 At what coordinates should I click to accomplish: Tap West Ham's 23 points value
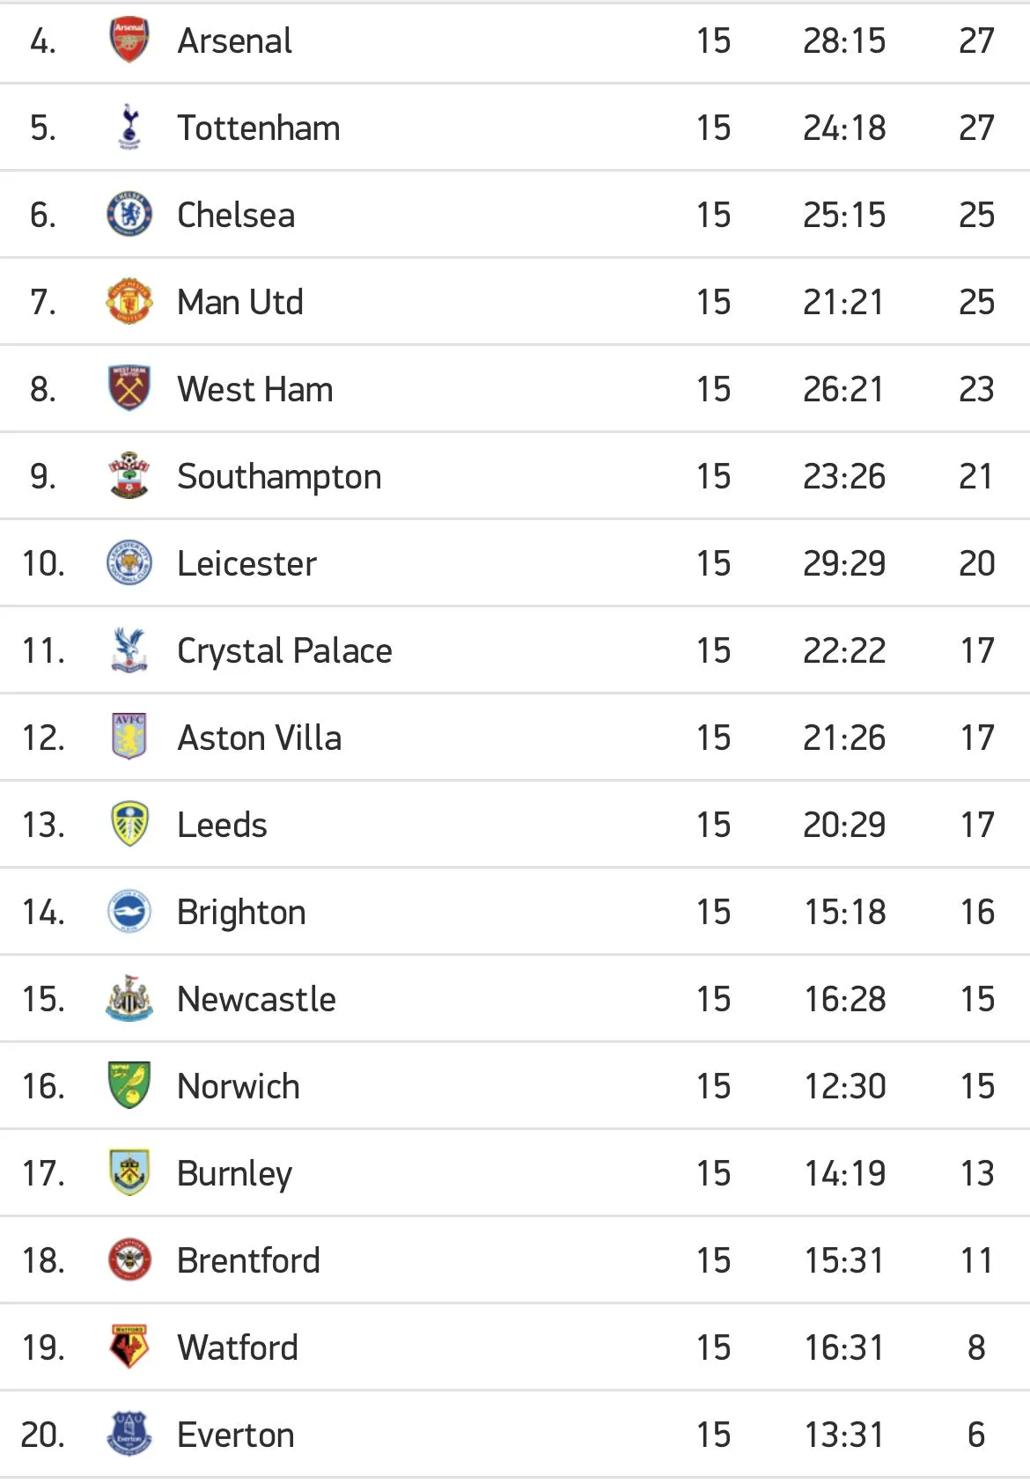[976, 389]
